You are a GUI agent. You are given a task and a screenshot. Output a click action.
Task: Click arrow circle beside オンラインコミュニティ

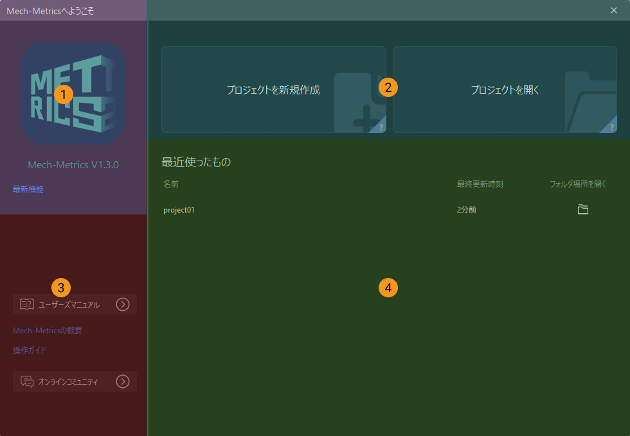coord(123,381)
